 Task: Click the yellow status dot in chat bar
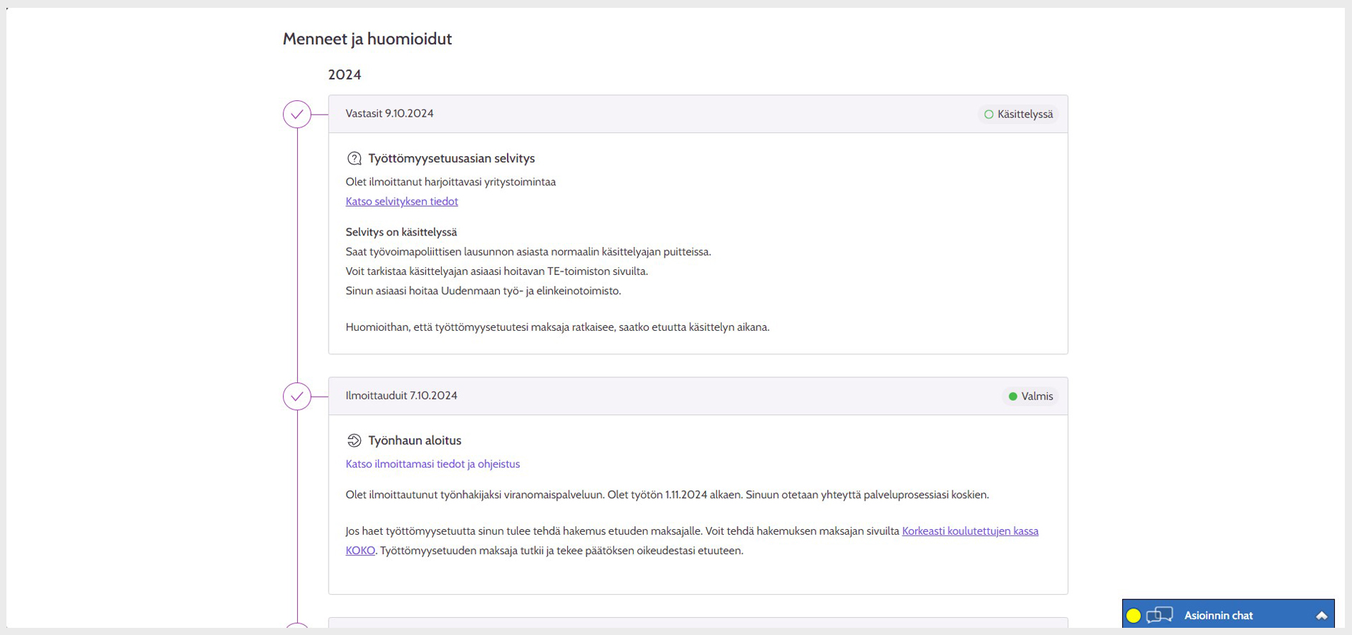1133,616
